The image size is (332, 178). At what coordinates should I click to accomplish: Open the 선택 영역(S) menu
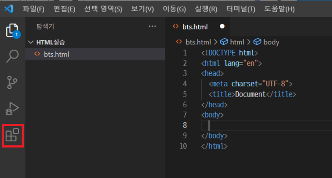(x=103, y=9)
